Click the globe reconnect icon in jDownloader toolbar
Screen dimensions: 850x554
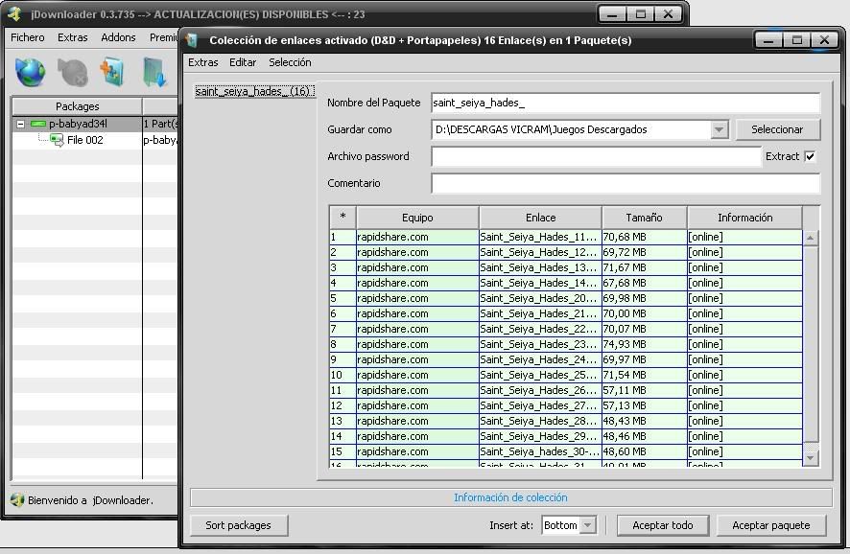tap(30, 72)
